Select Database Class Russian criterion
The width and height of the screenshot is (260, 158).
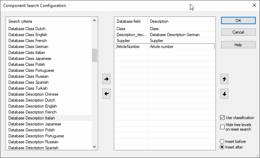pos(49,76)
